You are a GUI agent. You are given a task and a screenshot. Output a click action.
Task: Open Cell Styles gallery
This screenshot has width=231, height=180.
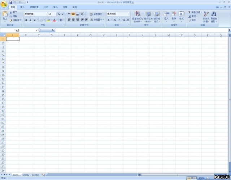[157, 17]
